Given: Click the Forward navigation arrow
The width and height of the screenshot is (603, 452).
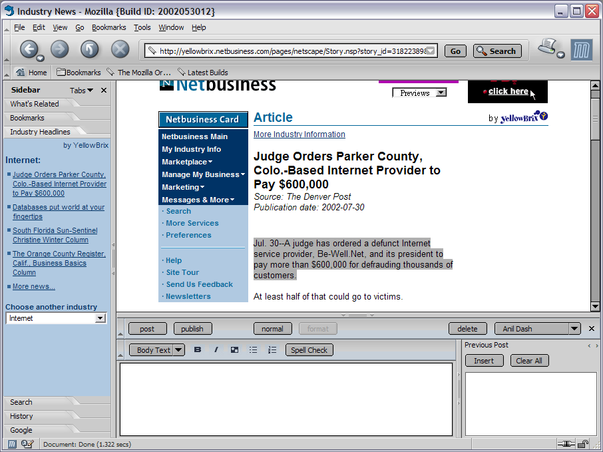Looking at the screenshot, I should tap(60, 49).
